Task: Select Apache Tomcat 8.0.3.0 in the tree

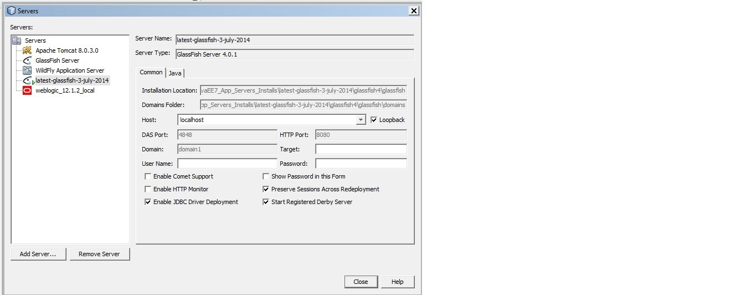Action: point(67,50)
